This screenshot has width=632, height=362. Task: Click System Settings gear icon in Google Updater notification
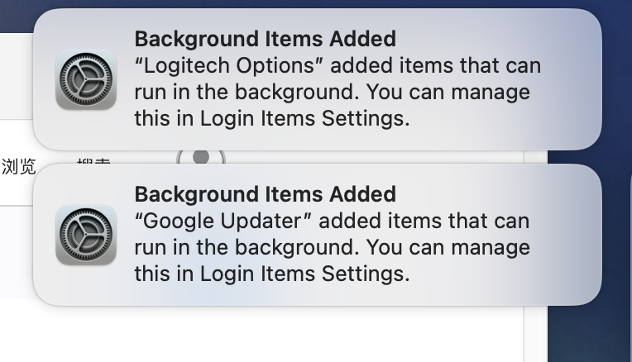85,235
